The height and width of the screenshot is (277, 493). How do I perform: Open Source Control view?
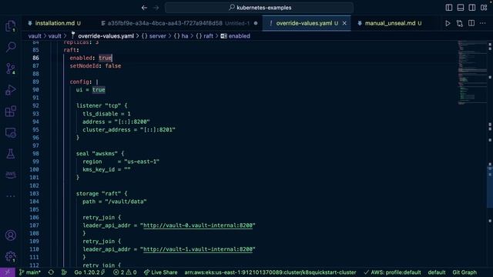(11, 68)
